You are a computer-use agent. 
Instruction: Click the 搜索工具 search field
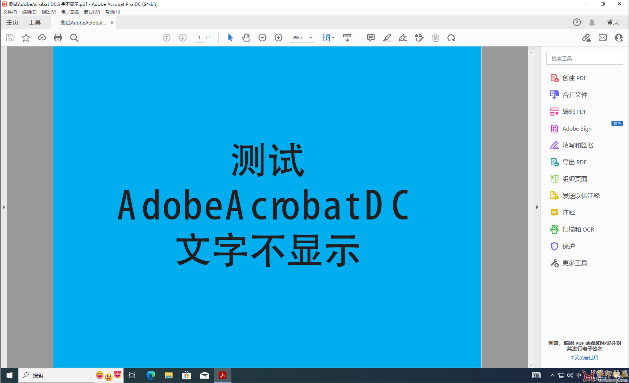[585, 59]
